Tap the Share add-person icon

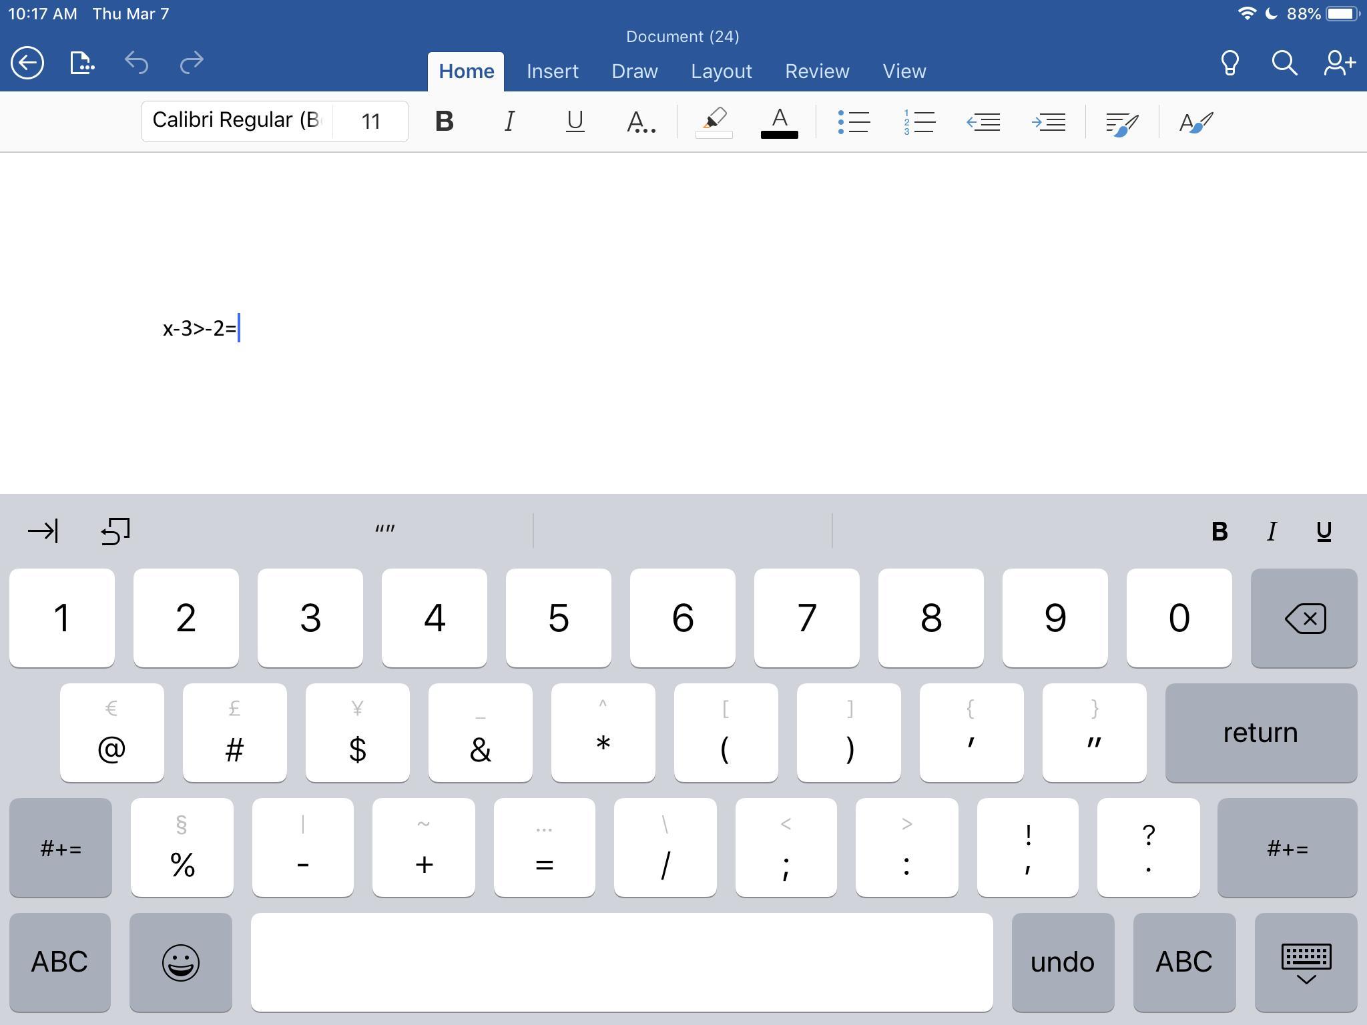pyautogui.click(x=1339, y=63)
